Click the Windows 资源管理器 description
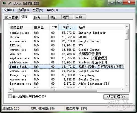Image resolution: width=137 pixels, height=113 pixels. coord(93,58)
